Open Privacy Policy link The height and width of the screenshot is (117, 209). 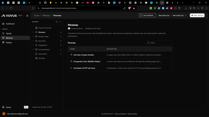point(132,114)
